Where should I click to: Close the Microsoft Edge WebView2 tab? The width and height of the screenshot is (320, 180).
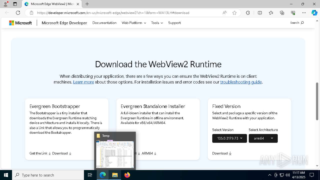pyautogui.click(x=78, y=4)
